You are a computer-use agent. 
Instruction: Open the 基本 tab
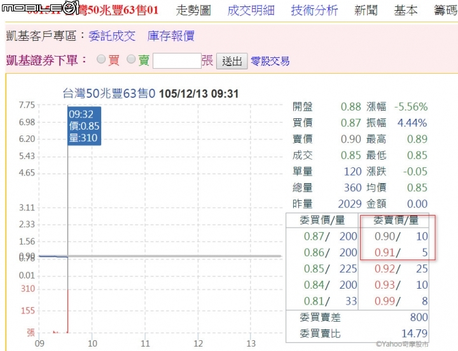pyautogui.click(x=405, y=11)
